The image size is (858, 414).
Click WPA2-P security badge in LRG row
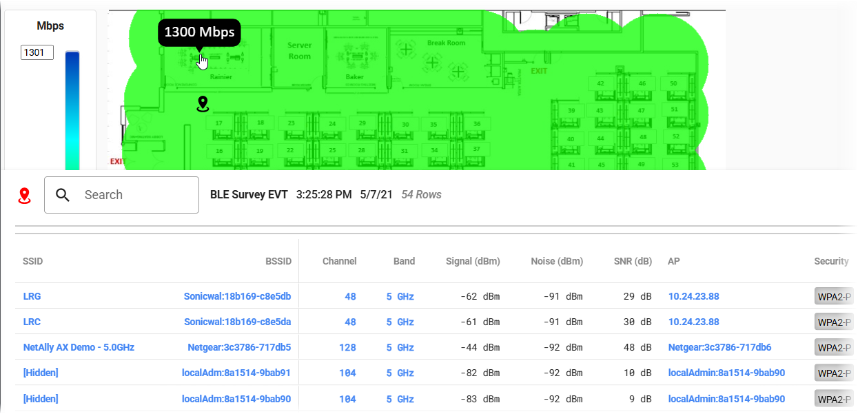pos(834,296)
